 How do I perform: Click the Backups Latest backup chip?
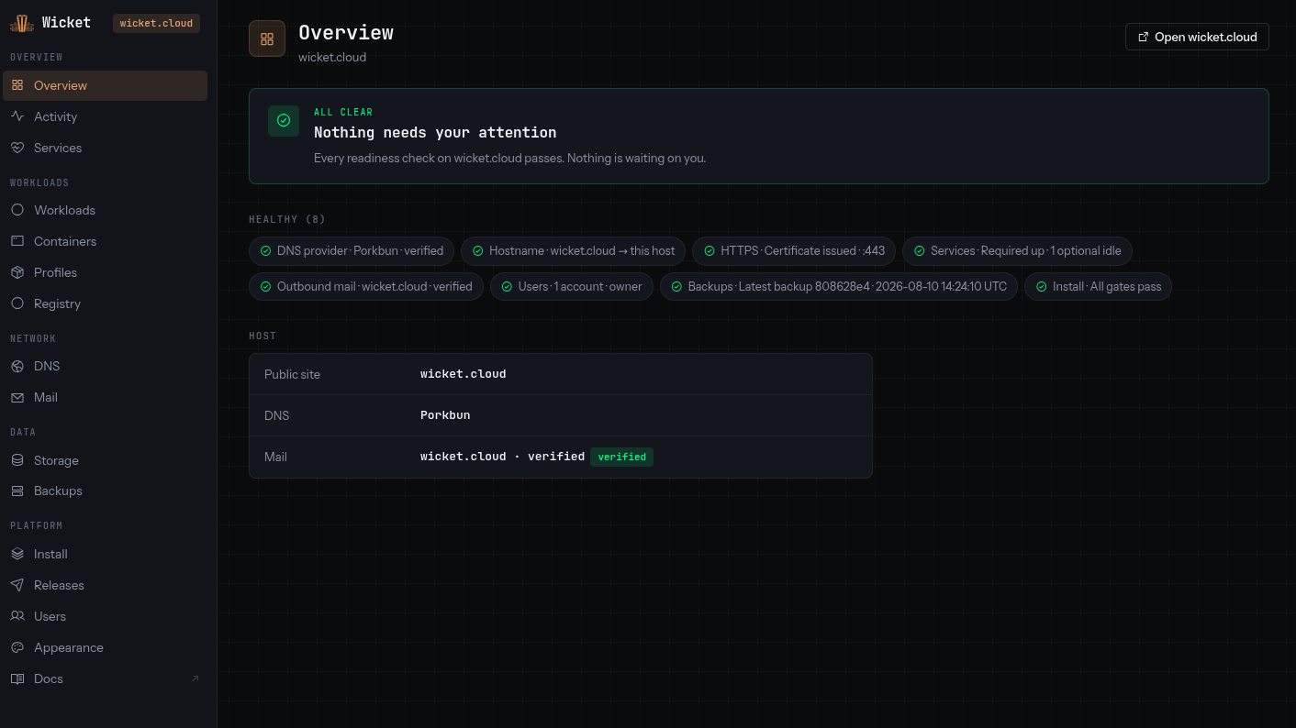click(839, 286)
